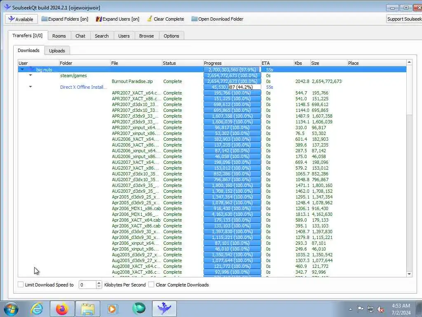Select Apr2006_XACT_x64.cab file

(x=136, y=220)
